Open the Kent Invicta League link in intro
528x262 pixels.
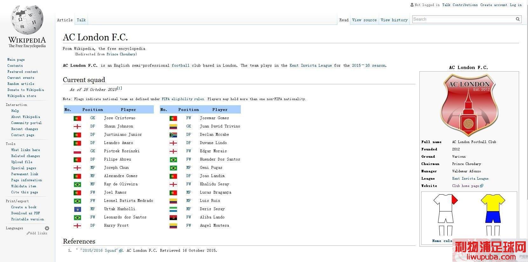(x=310, y=65)
